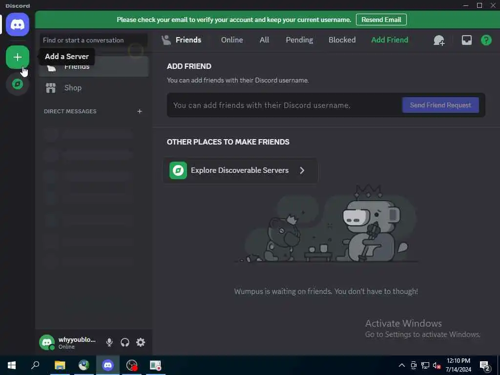Click the DIRECT MESSAGES header

pyautogui.click(x=70, y=111)
